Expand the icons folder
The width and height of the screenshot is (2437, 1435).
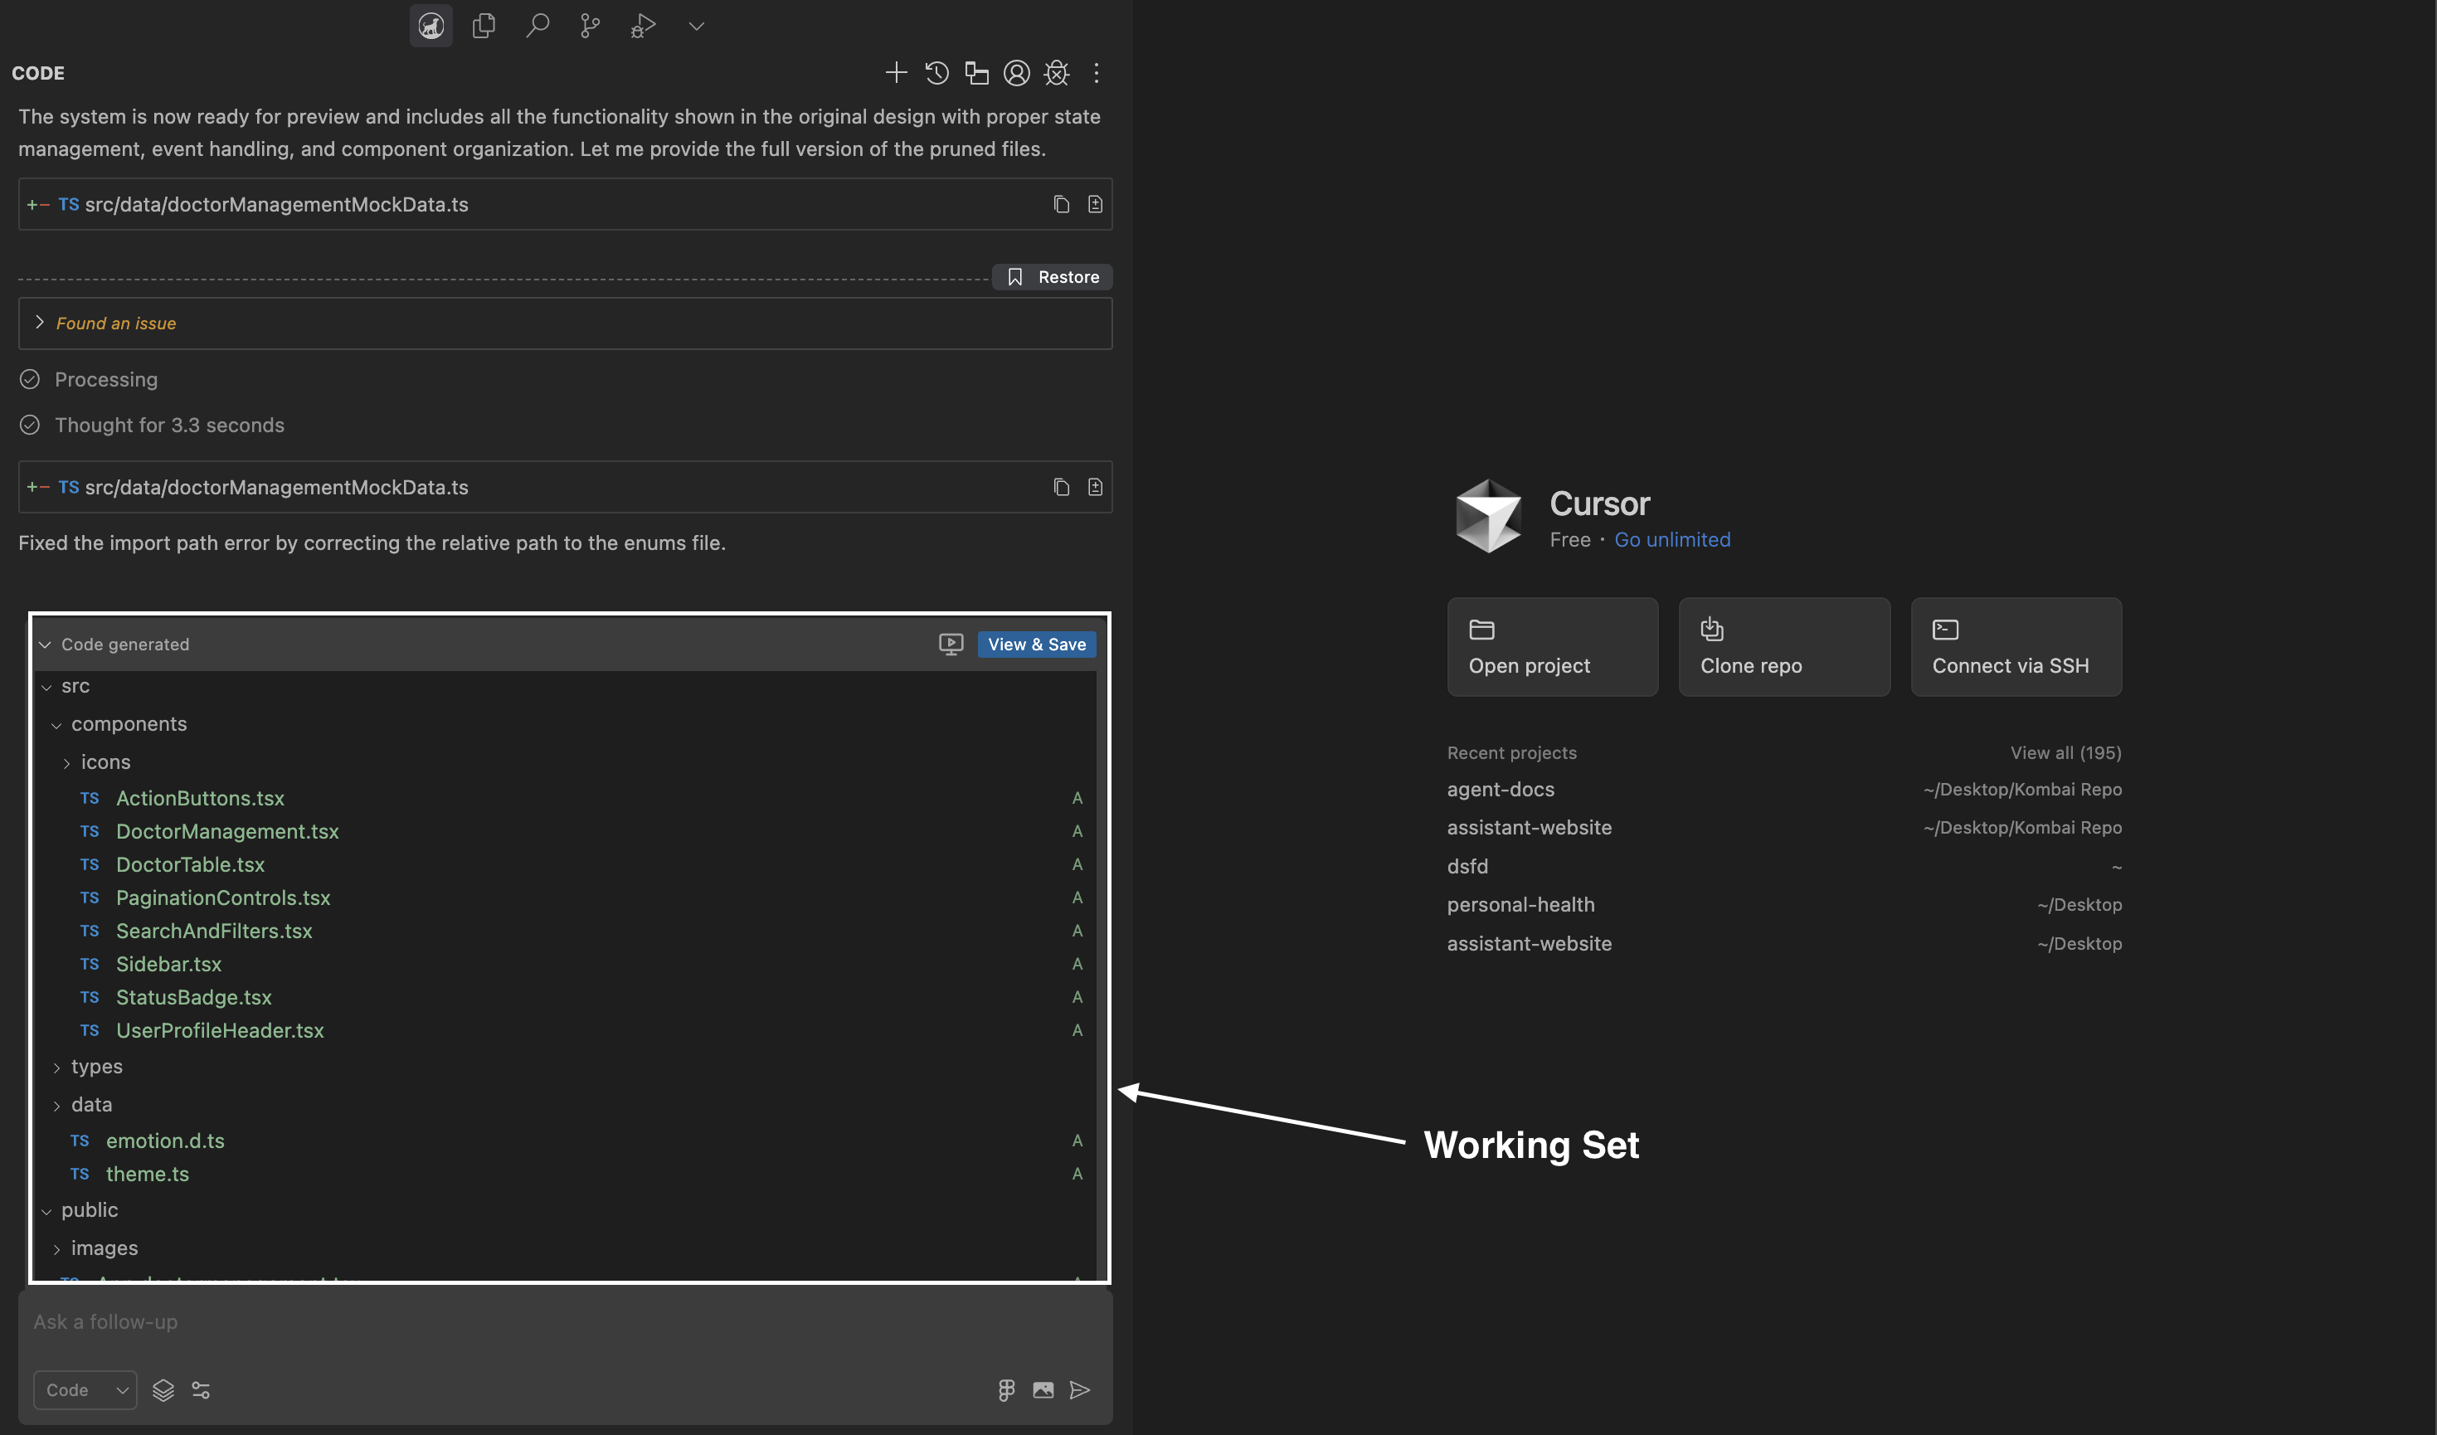pos(66,763)
